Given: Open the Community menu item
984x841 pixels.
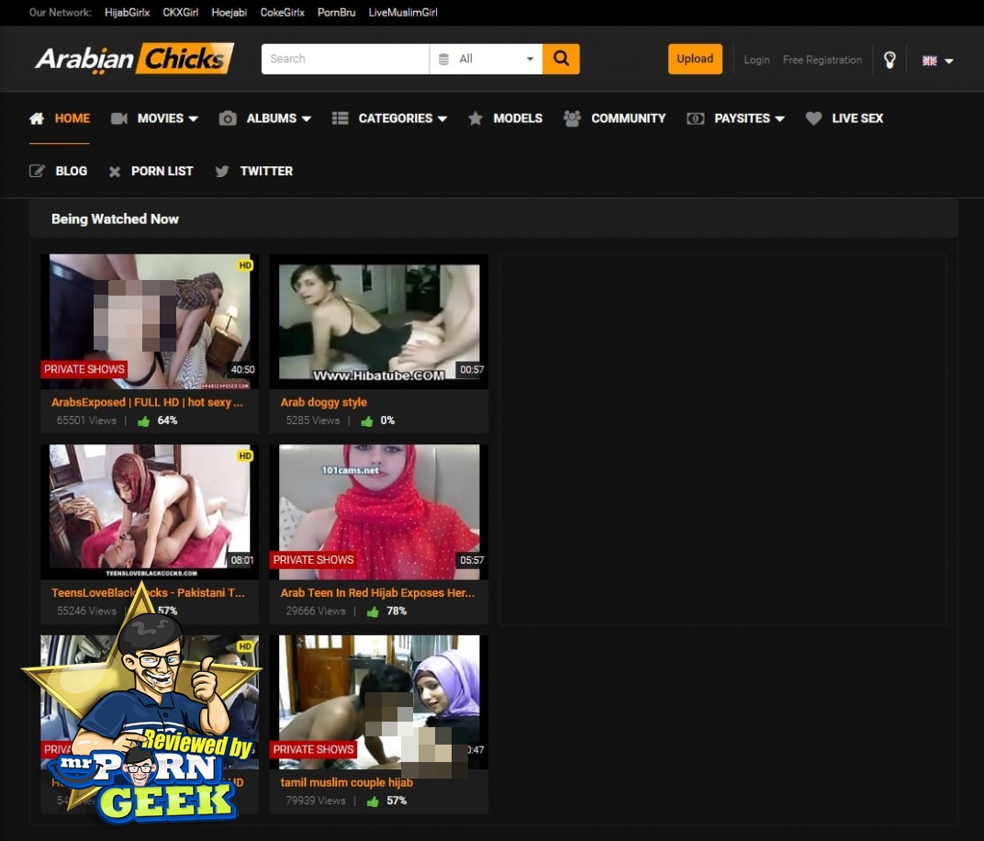Looking at the screenshot, I should tap(628, 118).
